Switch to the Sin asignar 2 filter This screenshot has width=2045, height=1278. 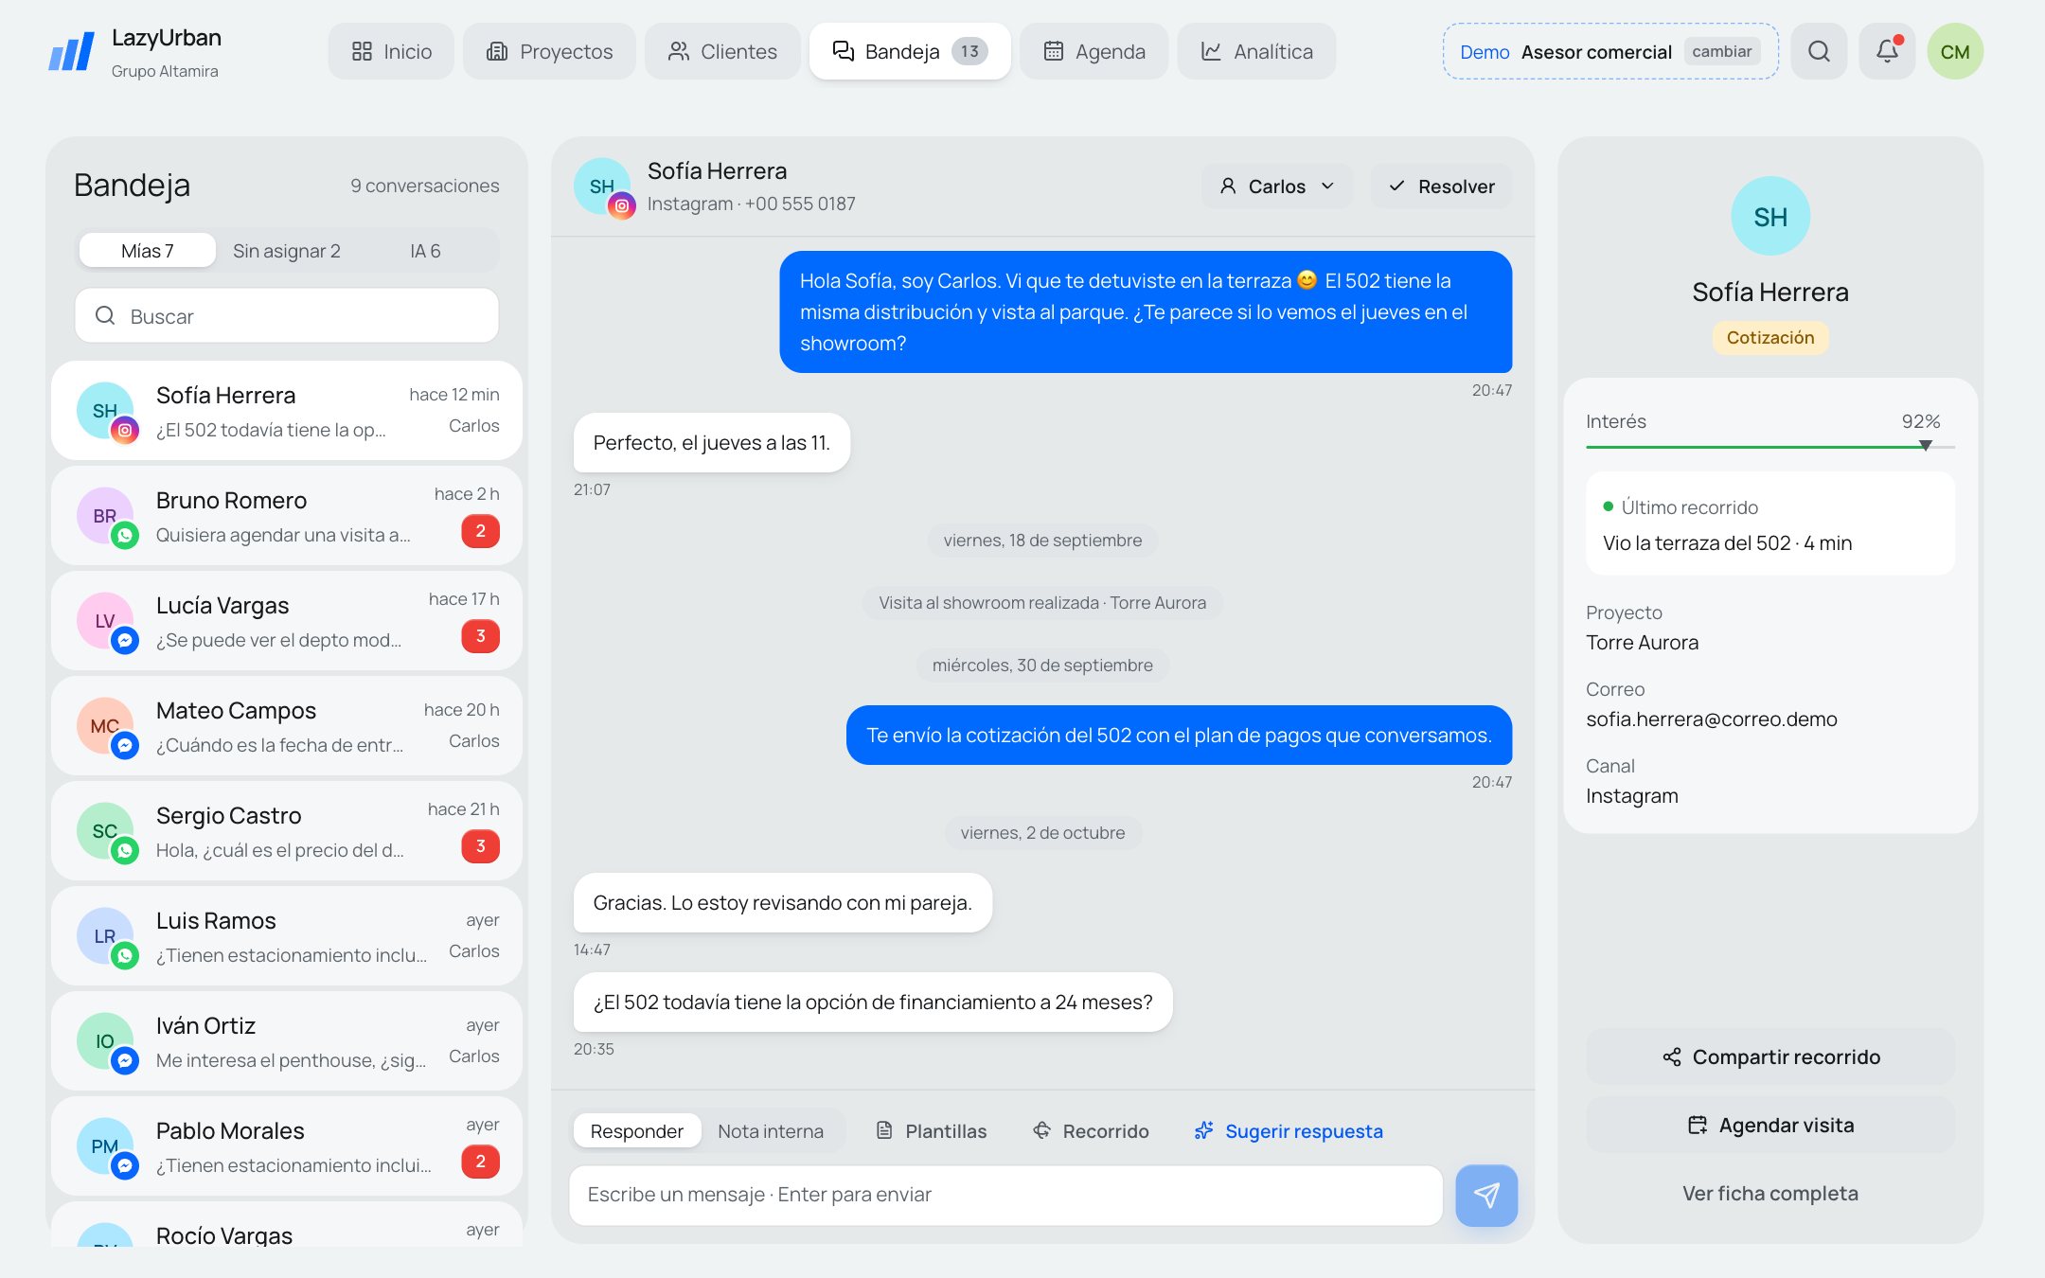[x=286, y=251]
